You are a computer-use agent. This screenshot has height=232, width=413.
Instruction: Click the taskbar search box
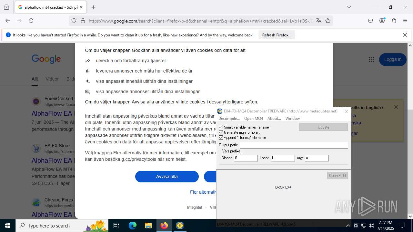point(62,226)
